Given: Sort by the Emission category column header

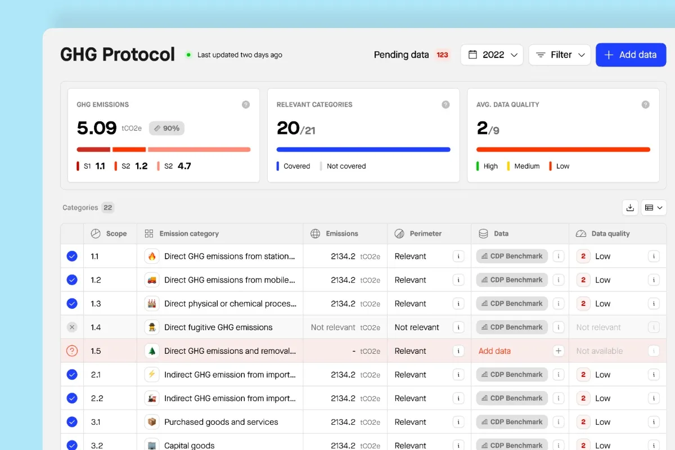Looking at the screenshot, I should pyautogui.click(x=188, y=233).
